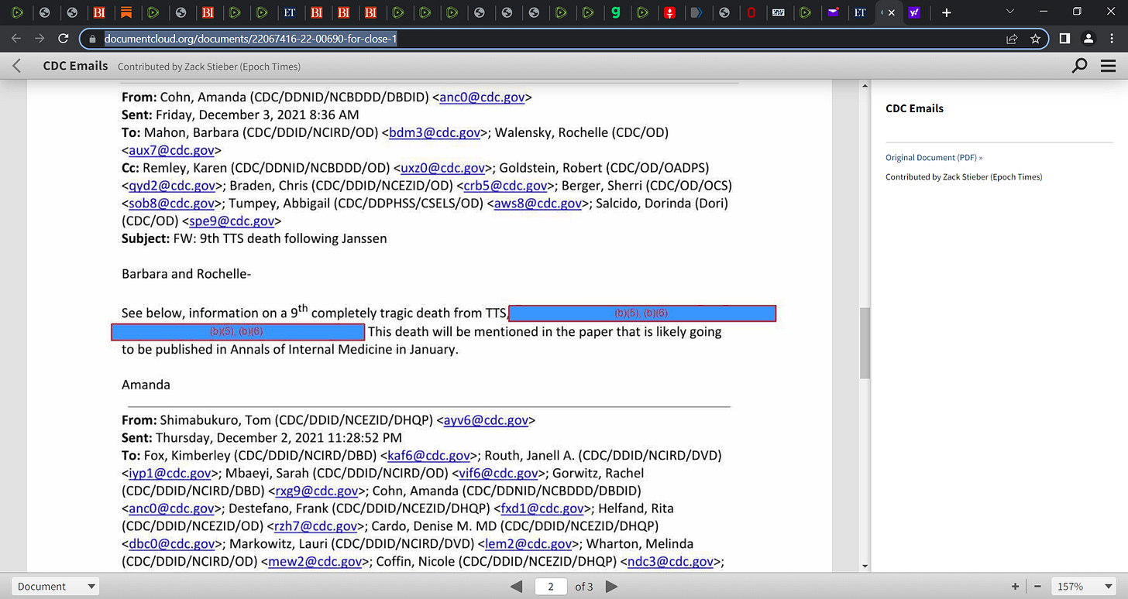The image size is (1128, 599).
Task: Click Contributed by Zack Stieber in the sidebar
Action: tap(964, 177)
